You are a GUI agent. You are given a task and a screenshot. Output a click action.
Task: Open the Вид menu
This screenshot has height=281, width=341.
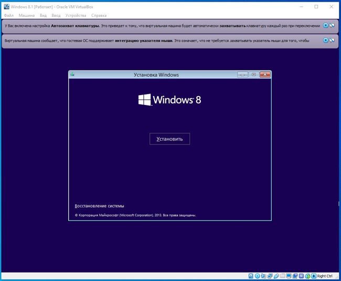point(43,15)
